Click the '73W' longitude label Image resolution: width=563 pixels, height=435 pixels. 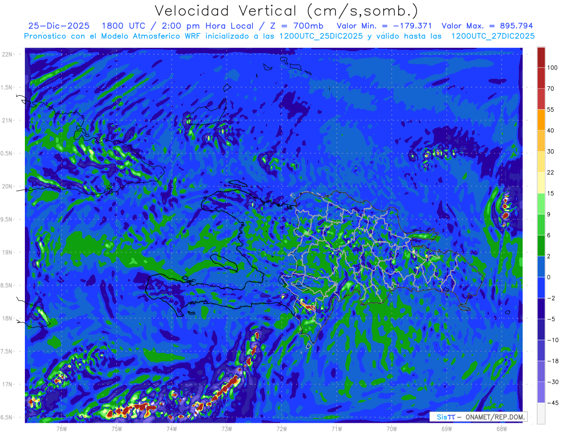click(x=227, y=428)
